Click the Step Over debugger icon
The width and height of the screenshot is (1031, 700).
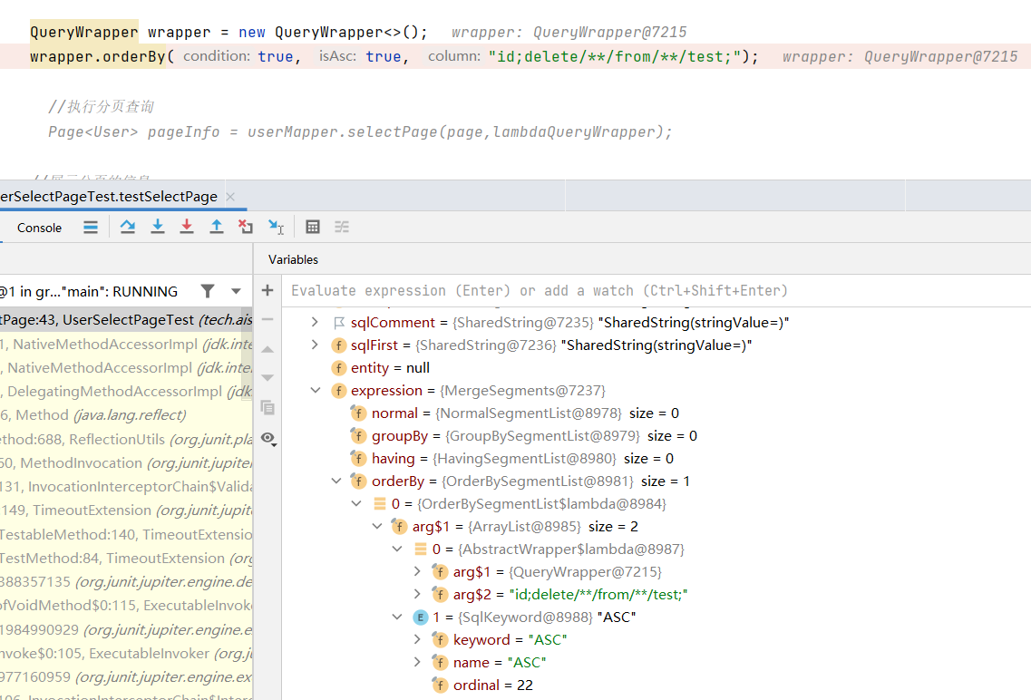[128, 227]
